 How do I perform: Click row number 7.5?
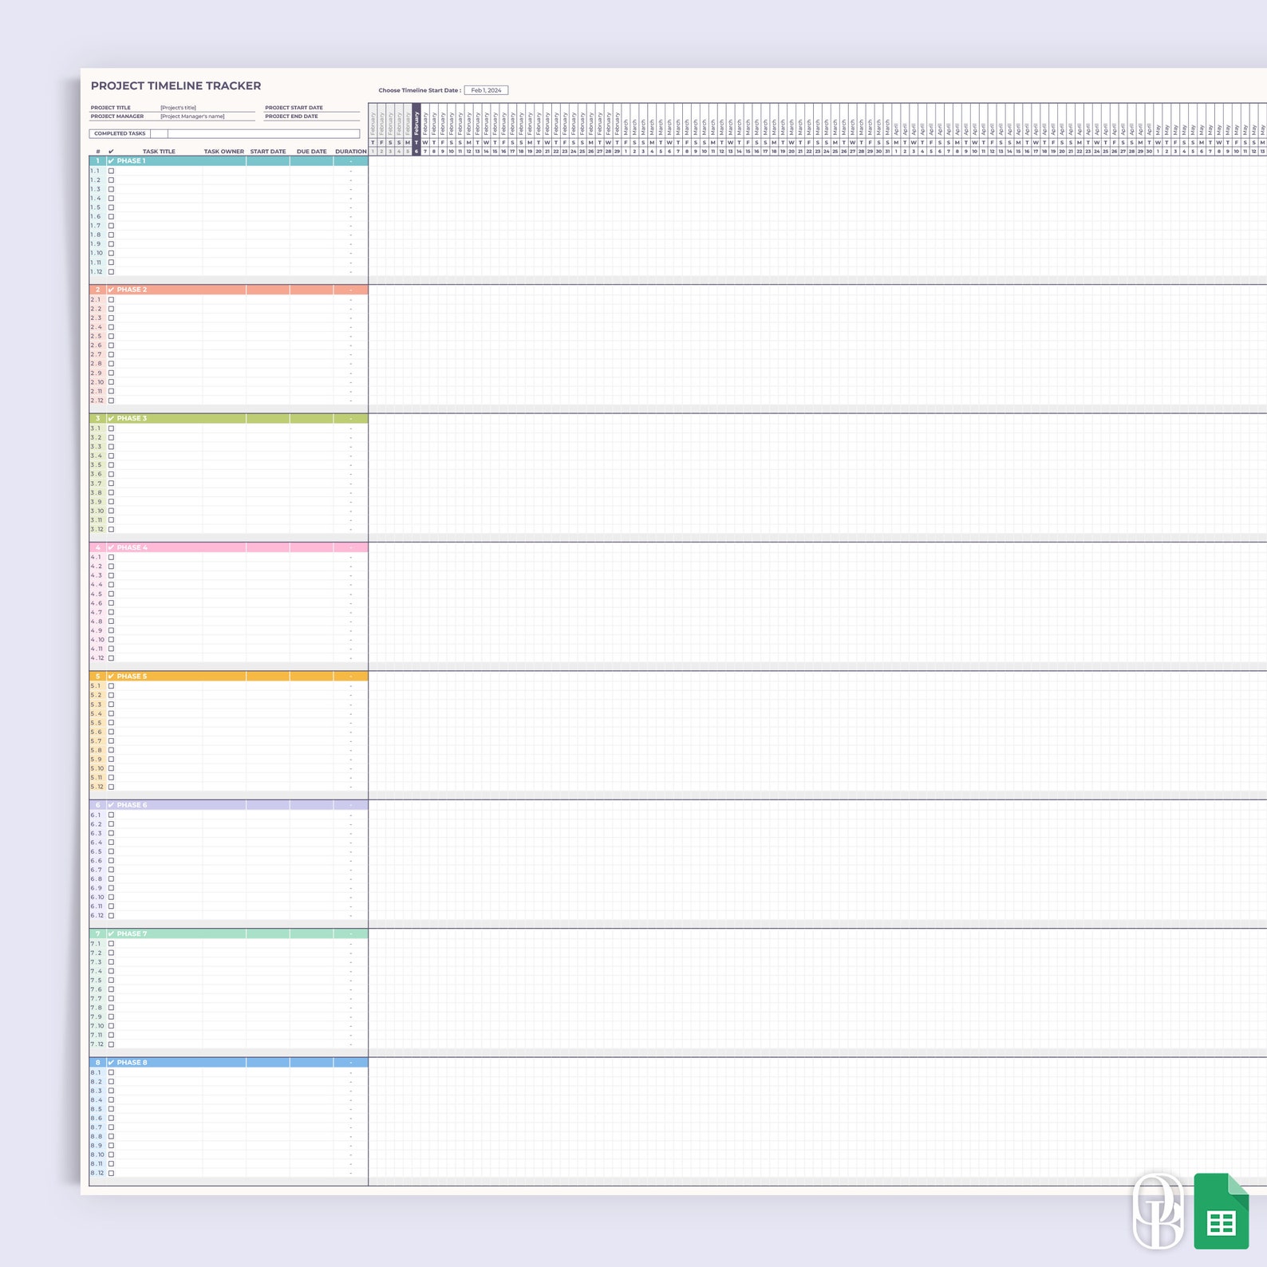(x=97, y=981)
